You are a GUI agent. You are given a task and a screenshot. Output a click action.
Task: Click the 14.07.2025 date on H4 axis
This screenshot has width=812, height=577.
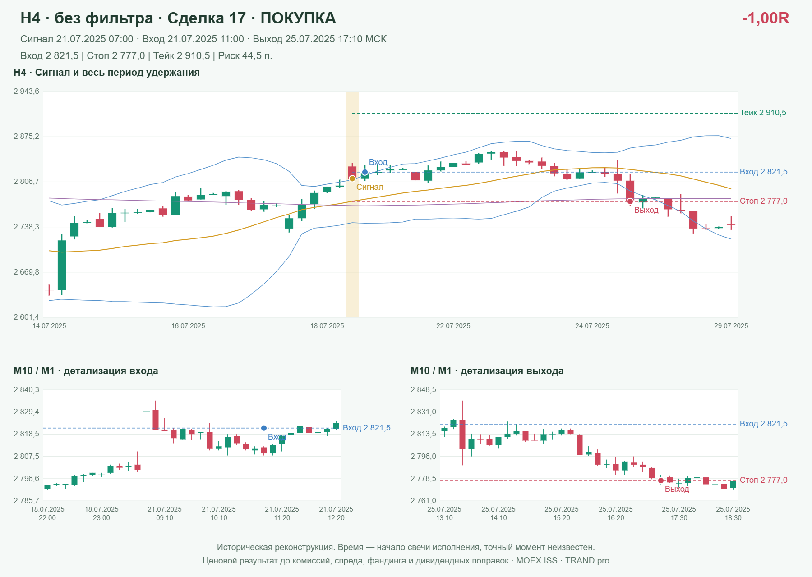point(49,326)
